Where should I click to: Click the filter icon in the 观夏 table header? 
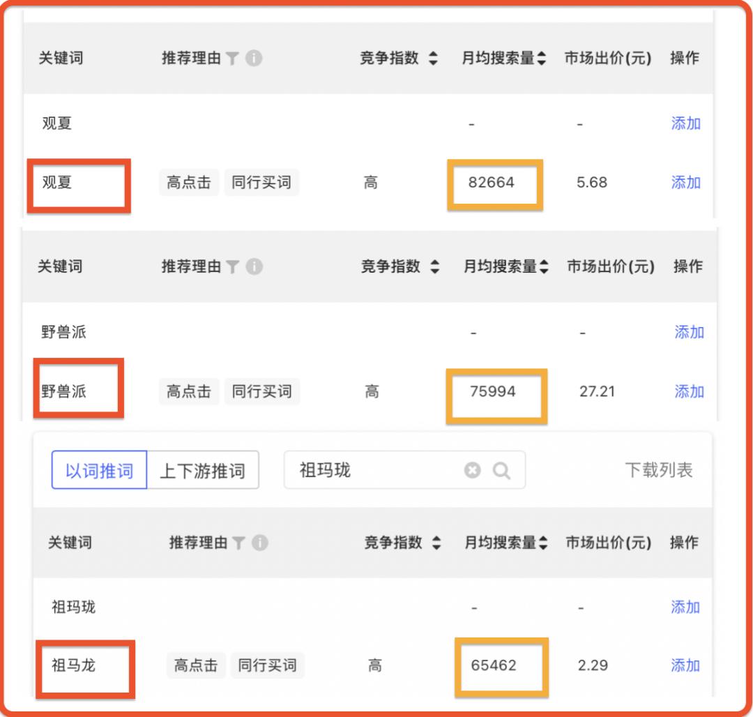tap(233, 59)
